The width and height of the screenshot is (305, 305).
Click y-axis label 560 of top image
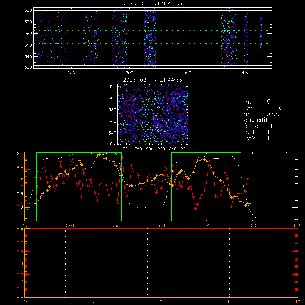[28, 45]
